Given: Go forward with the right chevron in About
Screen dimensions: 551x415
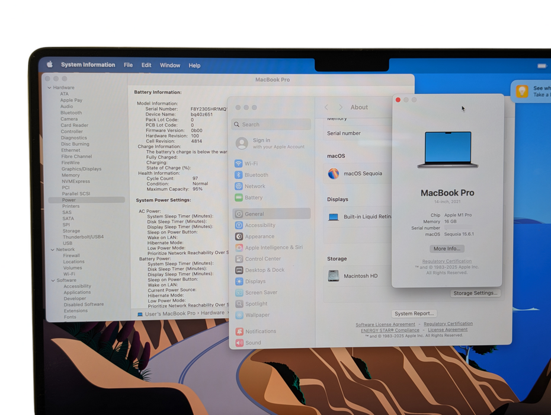Looking at the screenshot, I should click(341, 107).
